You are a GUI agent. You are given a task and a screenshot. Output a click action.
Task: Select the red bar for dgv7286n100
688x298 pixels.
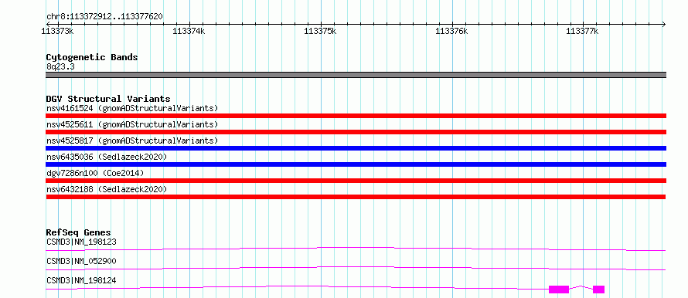[x=356, y=181]
